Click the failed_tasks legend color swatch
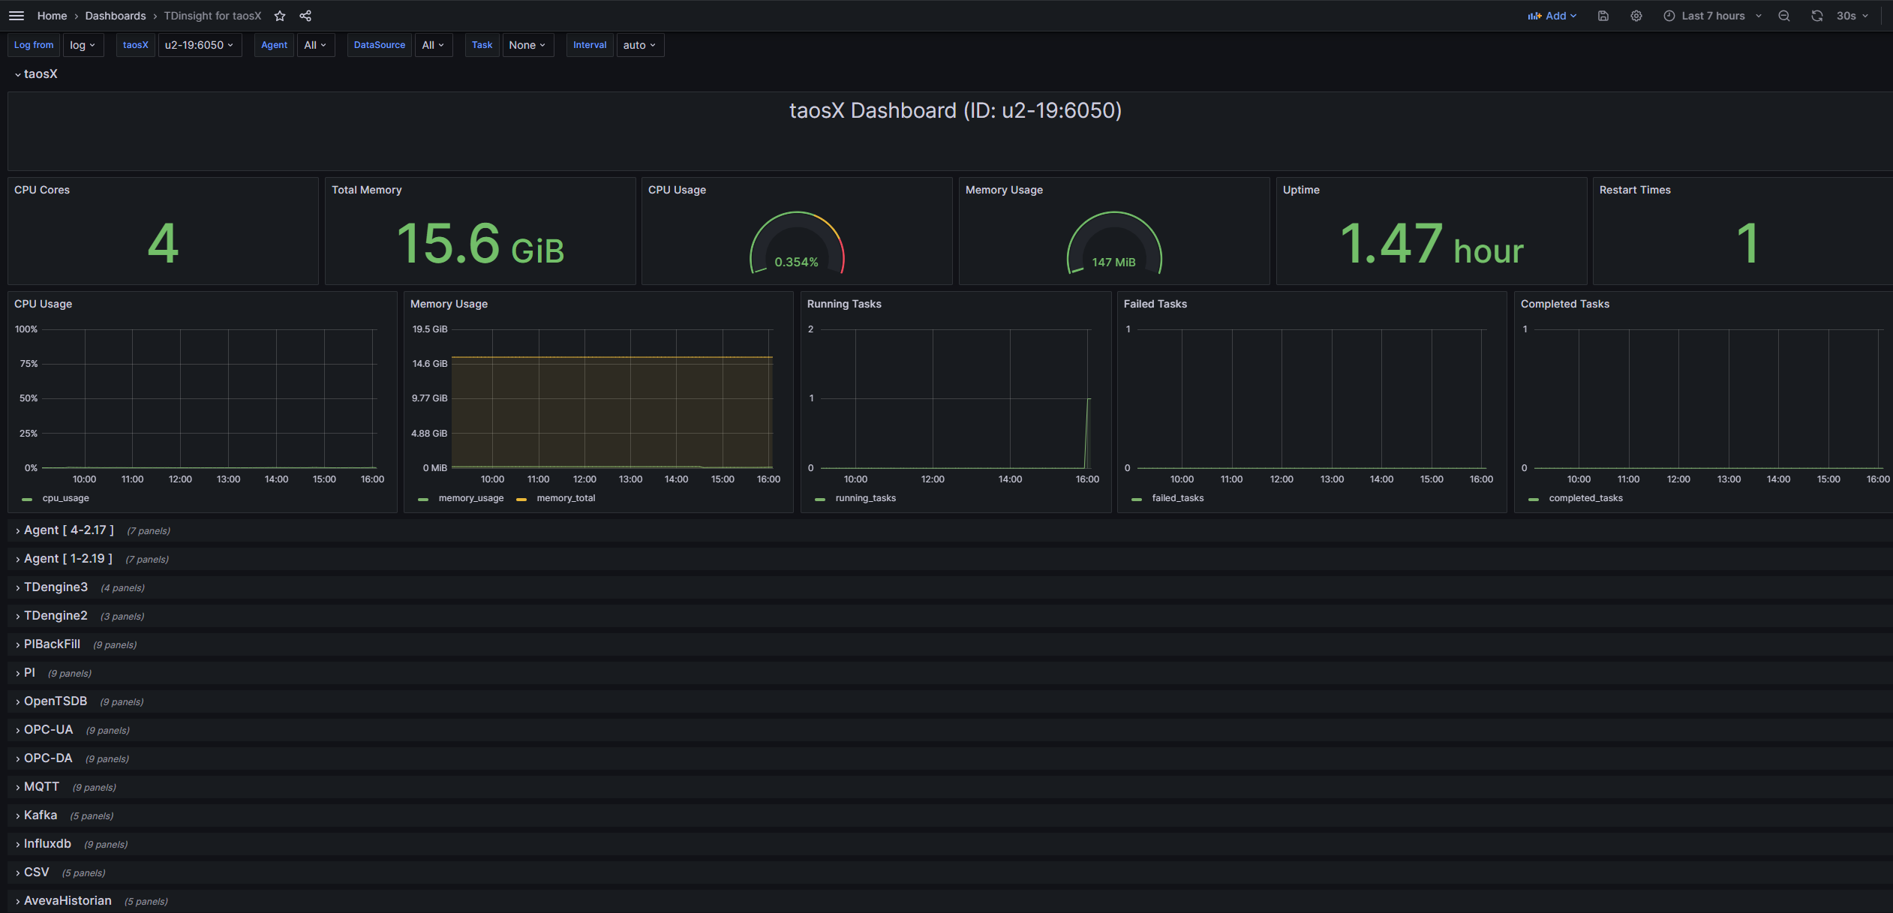 (x=1137, y=499)
